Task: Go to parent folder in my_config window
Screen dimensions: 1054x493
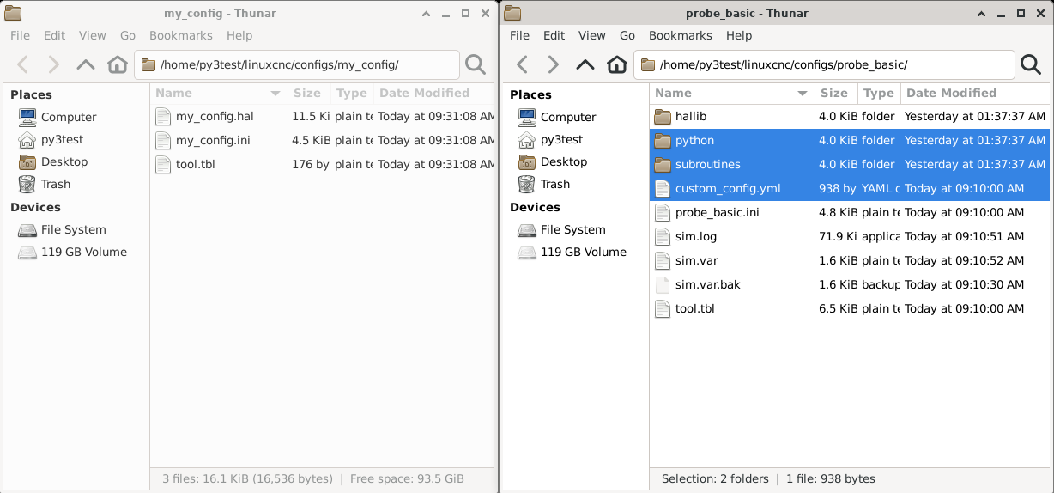Action: [86, 64]
